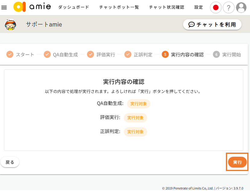Image resolution: width=250 pixels, height=191 pixels.
Task: Click the amie logo
Action: (x=32, y=7)
